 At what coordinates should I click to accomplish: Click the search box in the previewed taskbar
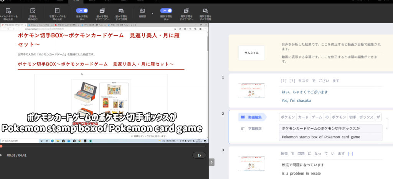[19, 141]
